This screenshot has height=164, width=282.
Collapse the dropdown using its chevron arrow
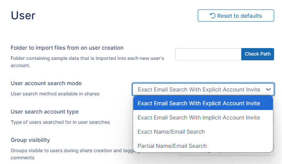pyautogui.click(x=269, y=89)
